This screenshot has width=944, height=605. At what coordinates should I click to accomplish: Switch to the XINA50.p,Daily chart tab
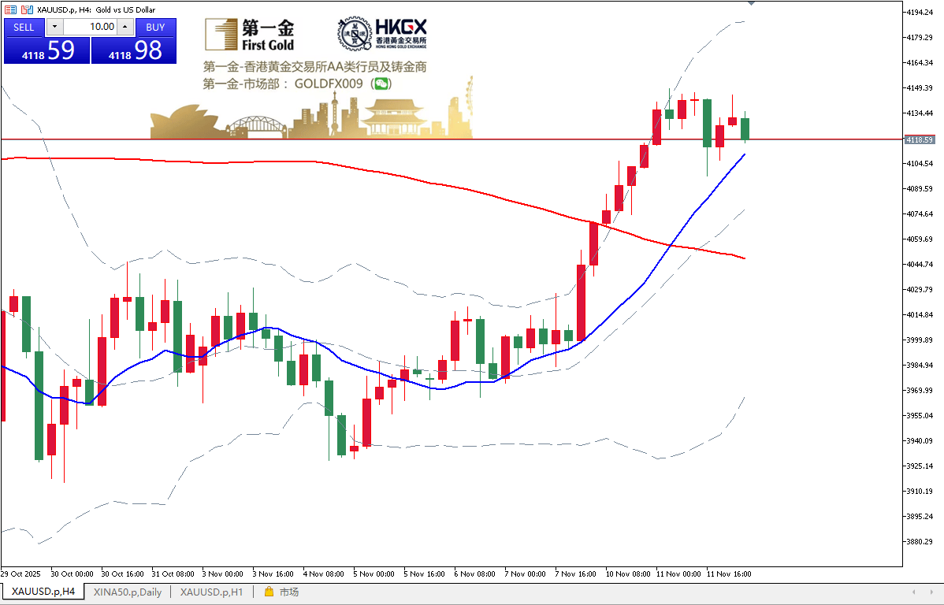128,592
